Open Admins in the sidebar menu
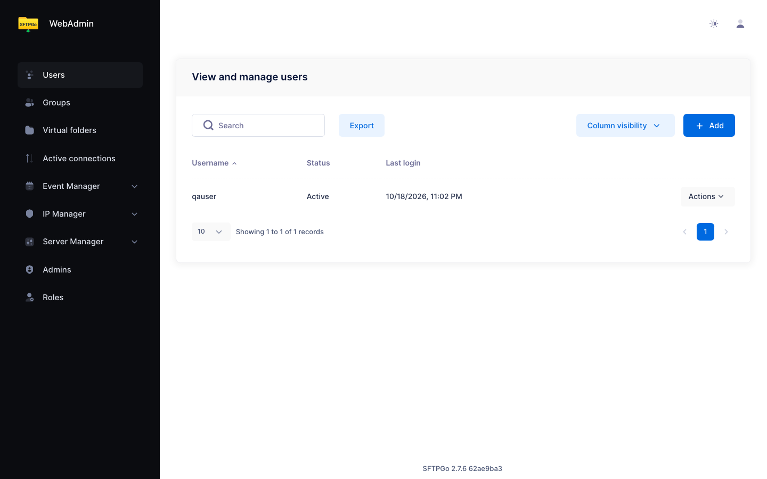 [80, 269]
